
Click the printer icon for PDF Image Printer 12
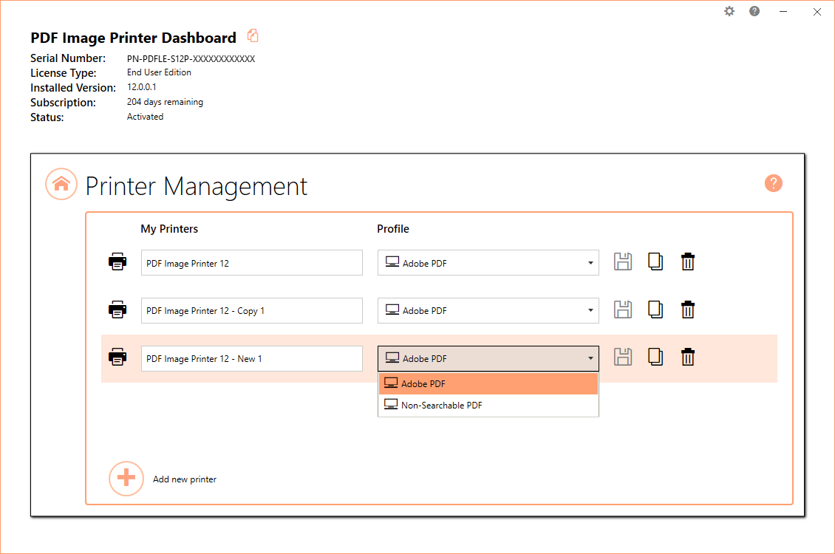117,261
